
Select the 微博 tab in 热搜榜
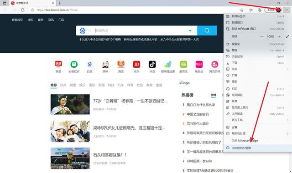(214, 95)
